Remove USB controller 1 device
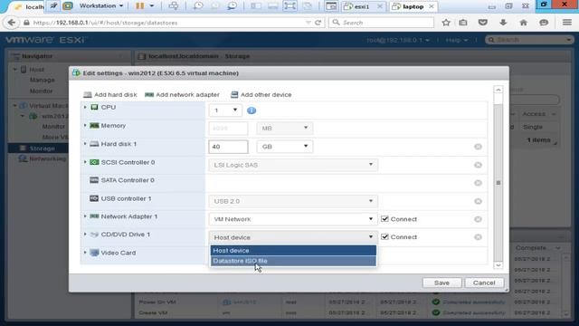 tap(478, 201)
